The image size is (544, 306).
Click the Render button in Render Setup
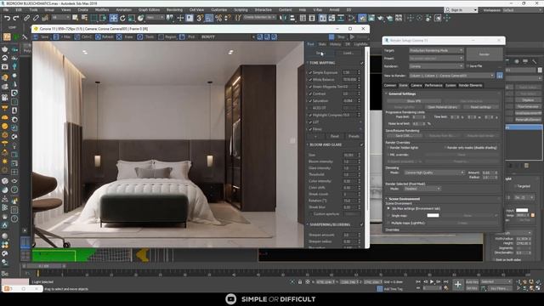[x=484, y=54]
